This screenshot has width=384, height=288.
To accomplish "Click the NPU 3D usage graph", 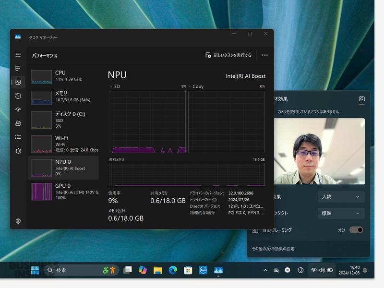I will pyautogui.click(x=148, y=122).
